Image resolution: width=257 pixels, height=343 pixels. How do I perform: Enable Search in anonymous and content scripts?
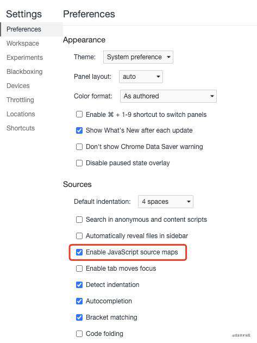pyautogui.click(x=79, y=220)
